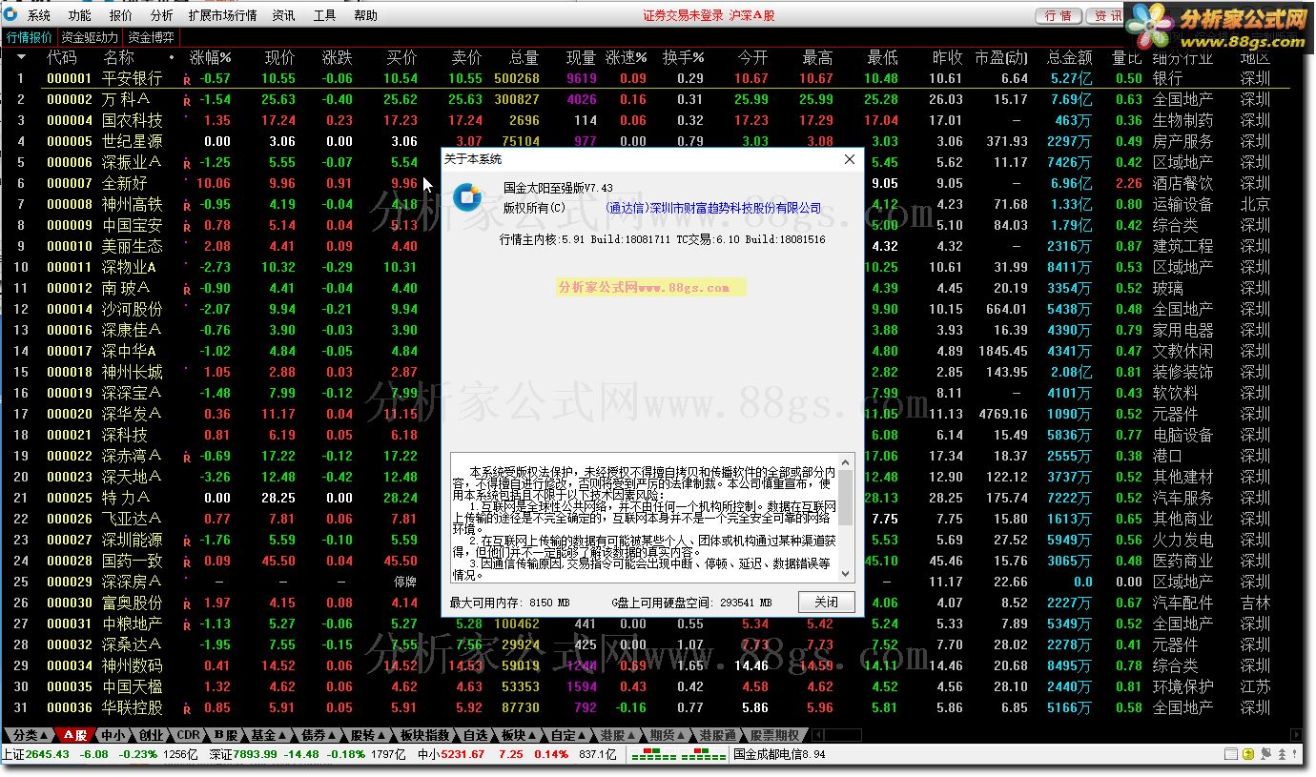The height and width of the screenshot is (777, 1316).
Task: Expand the 股转 bottom tab
Action: (368, 735)
